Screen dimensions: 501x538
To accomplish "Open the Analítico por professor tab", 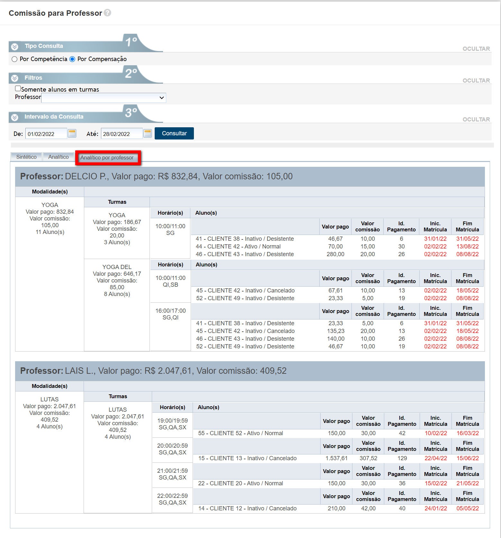I will [107, 157].
